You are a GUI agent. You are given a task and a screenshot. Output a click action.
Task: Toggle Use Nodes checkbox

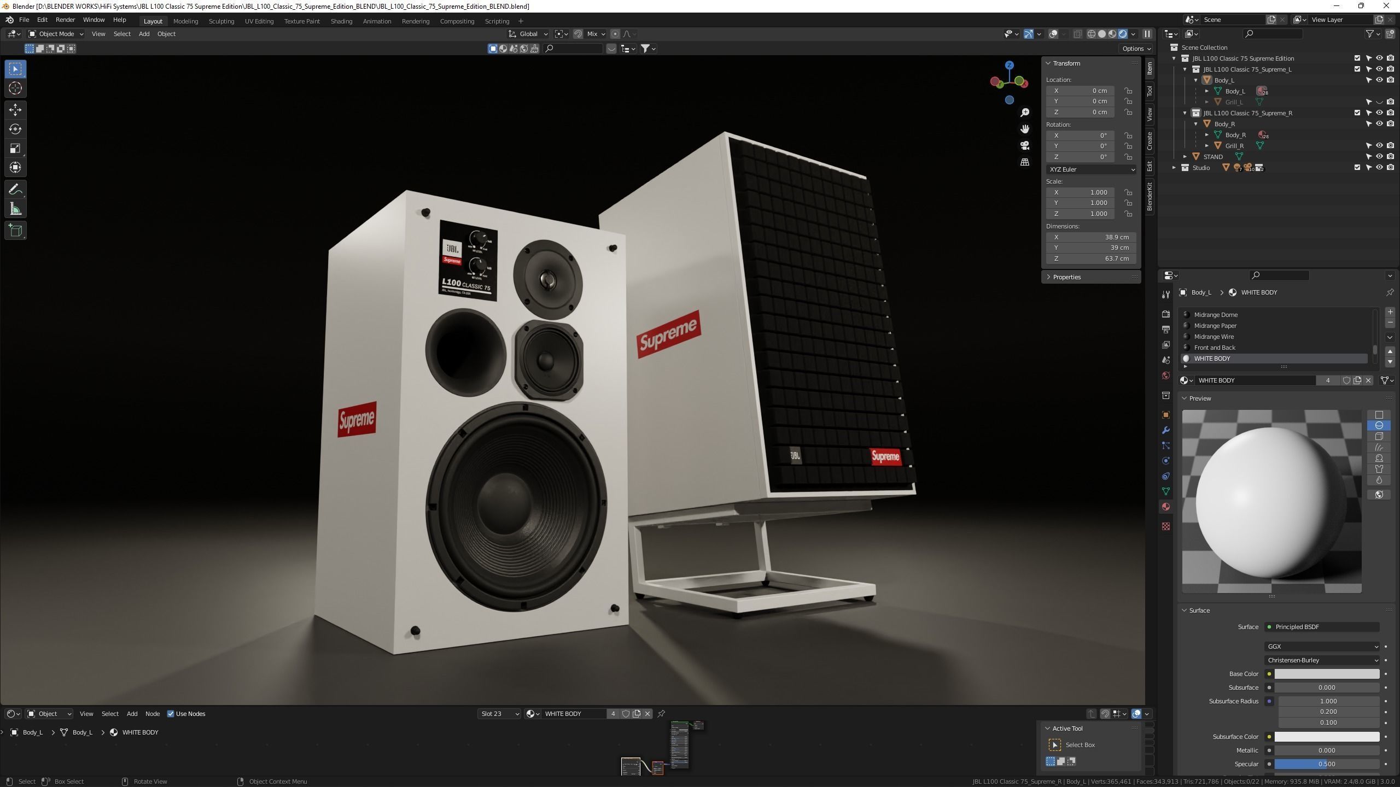(171, 714)
